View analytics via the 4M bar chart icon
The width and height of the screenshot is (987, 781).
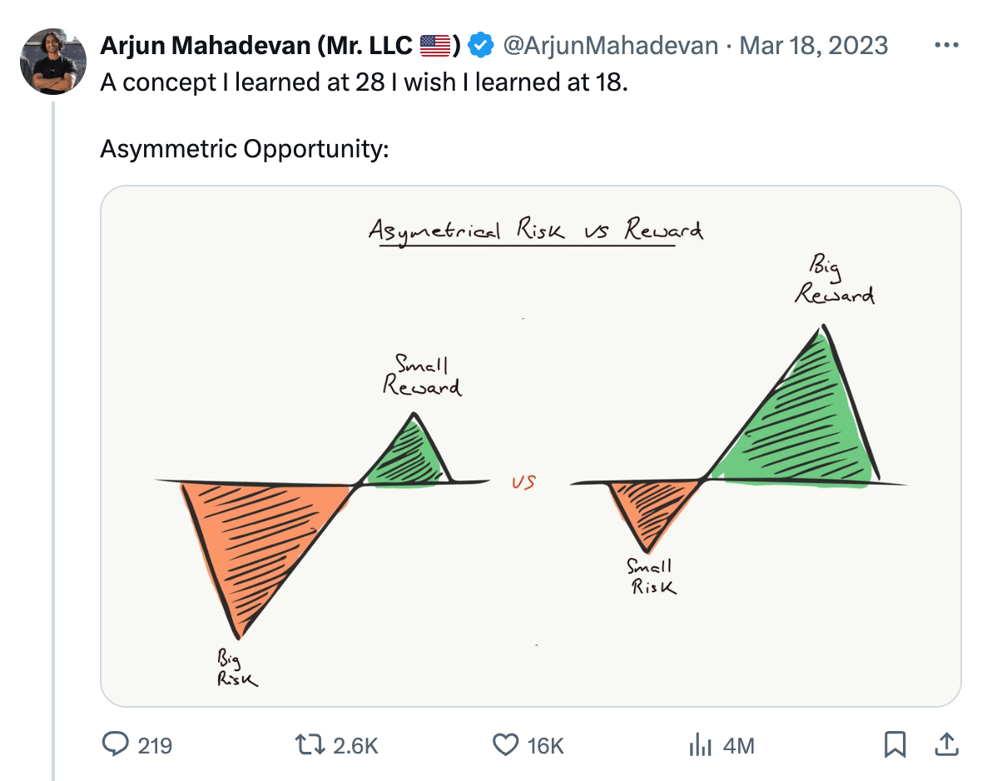(700, 745)
